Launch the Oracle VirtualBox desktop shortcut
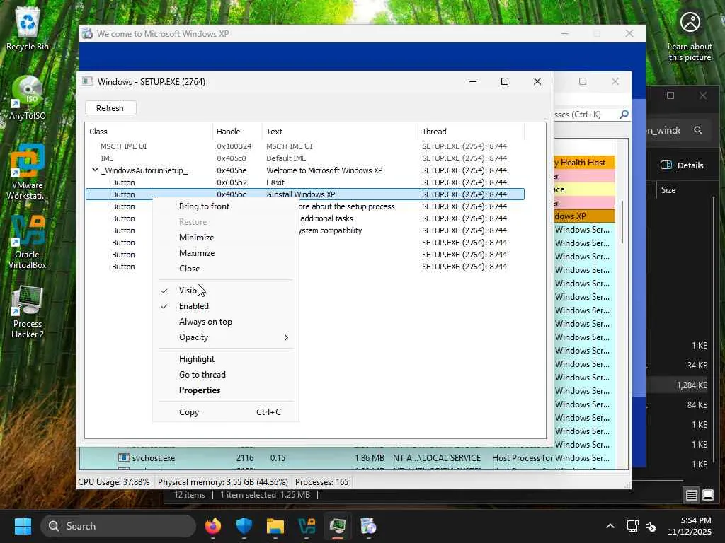Viewport: 725px width, 543px height. point(28,242)
